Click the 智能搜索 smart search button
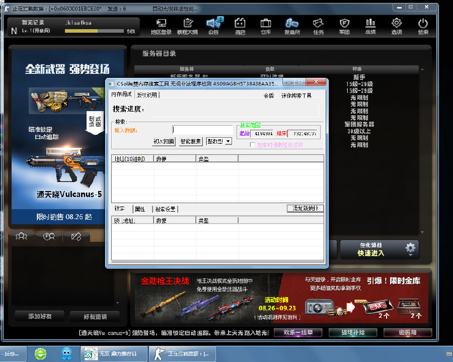 click(191, 141)
